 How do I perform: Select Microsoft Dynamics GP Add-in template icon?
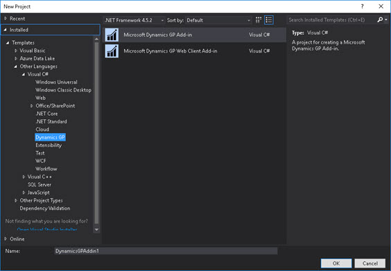[x=112, y=35]
